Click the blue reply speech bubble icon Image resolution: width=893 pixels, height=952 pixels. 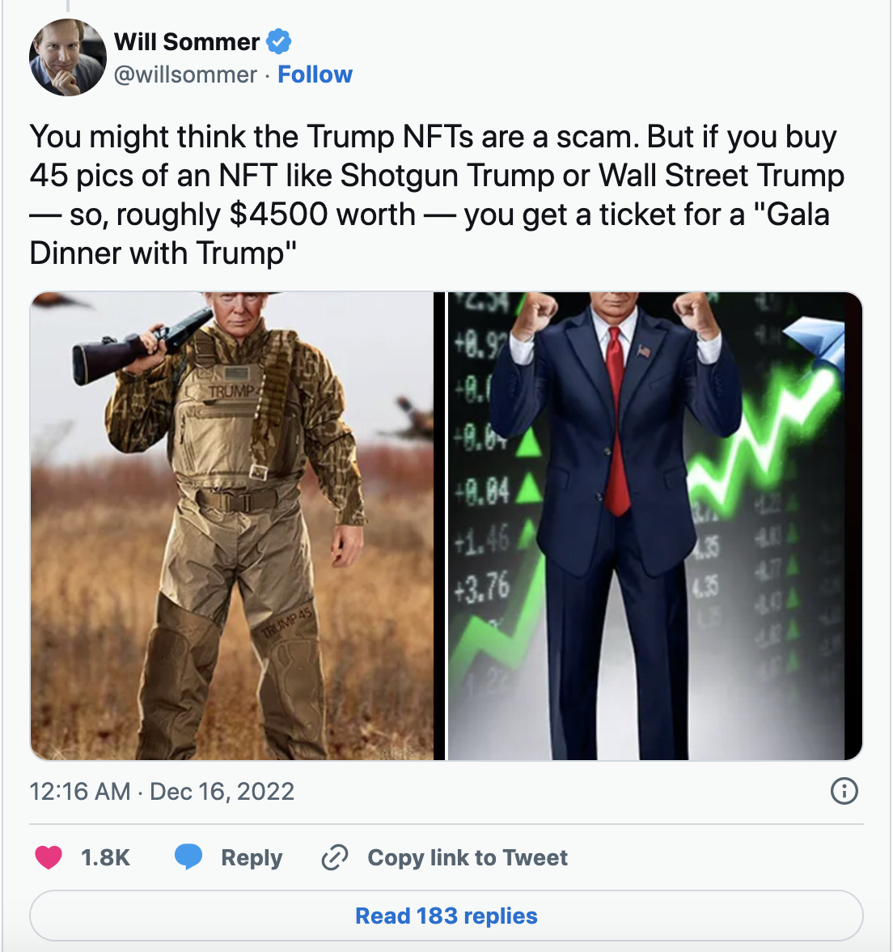coord(188,856)
